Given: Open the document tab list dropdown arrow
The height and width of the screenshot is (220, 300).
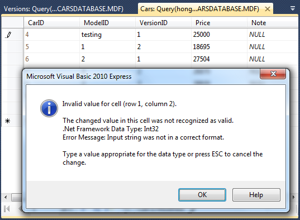Looking at the screenshot, I should click(x=293, y=8).
